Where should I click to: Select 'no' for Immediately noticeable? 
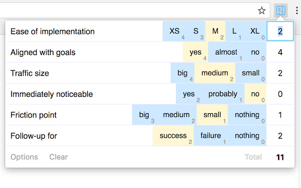[x=255, y=94]
